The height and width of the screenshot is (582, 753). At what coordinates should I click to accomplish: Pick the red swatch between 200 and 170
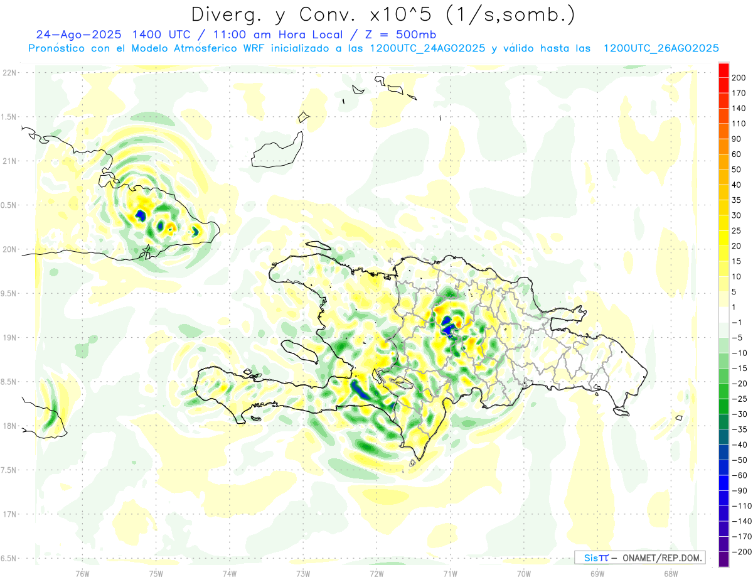[x=724, y=85]
